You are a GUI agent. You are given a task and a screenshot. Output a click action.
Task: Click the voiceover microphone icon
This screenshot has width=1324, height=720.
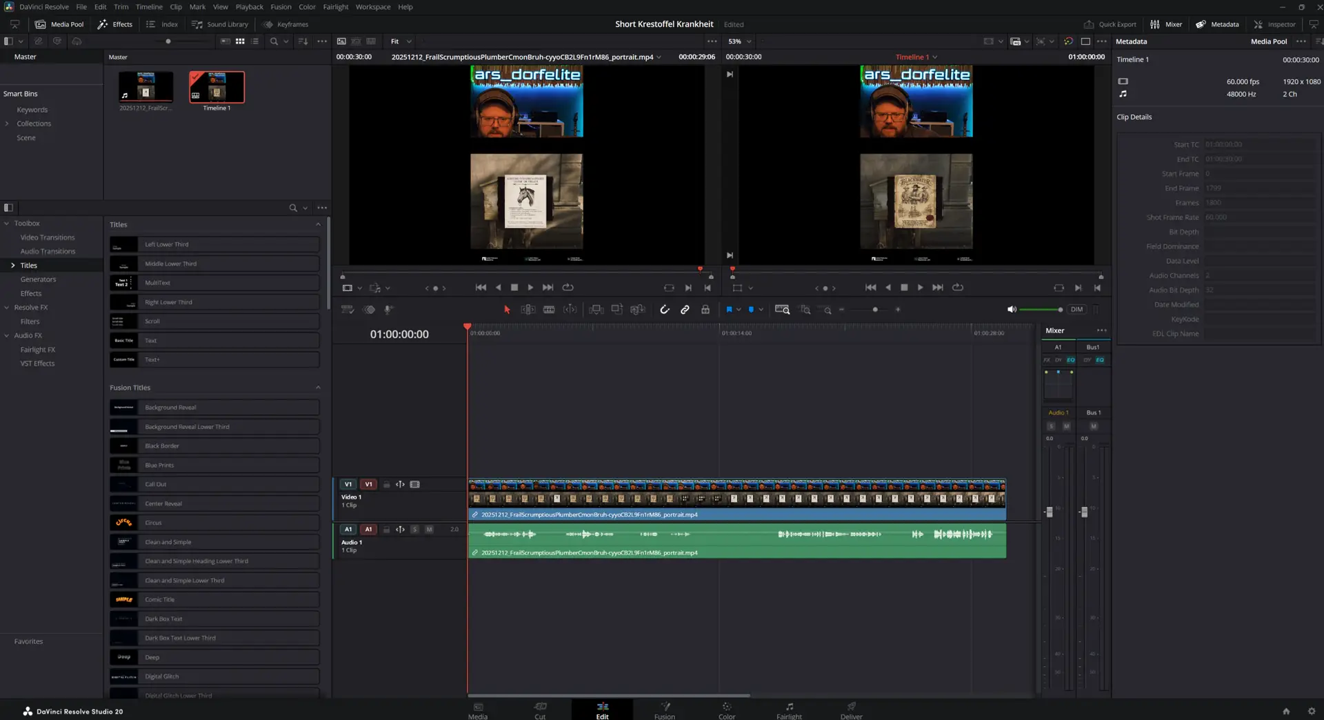388,310
